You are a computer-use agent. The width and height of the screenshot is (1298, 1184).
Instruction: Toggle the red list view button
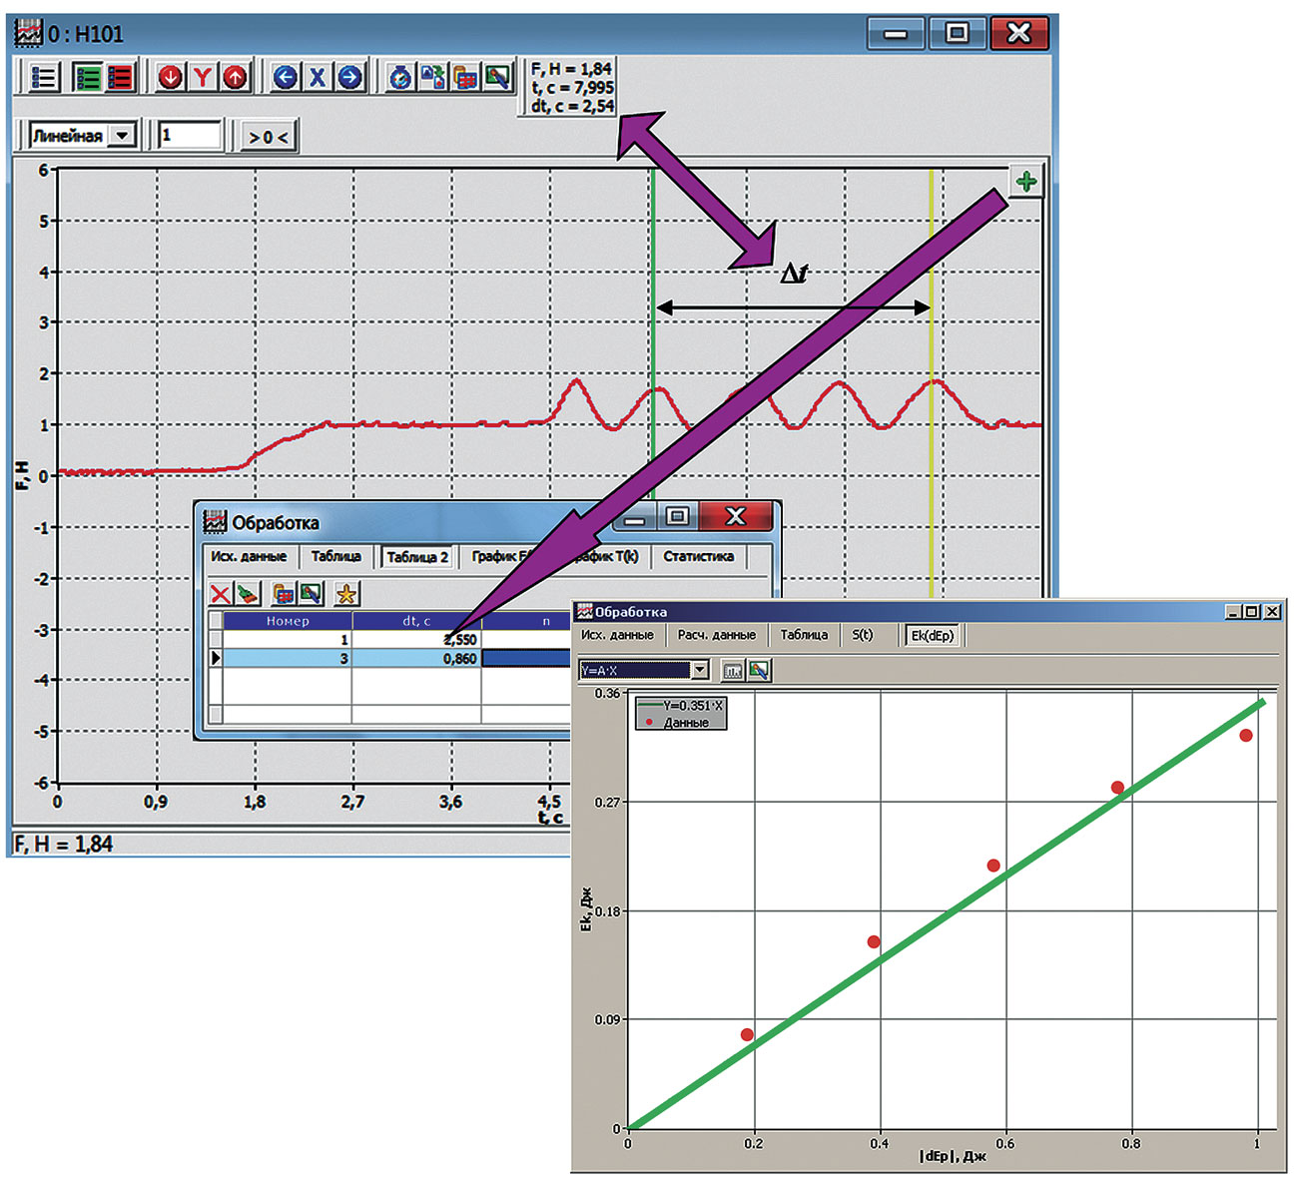click(x=120, y=77)
